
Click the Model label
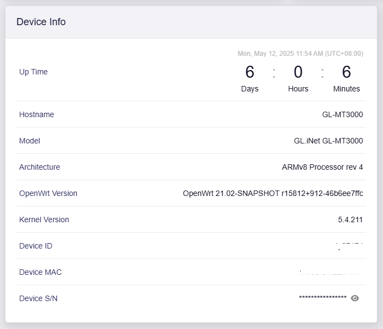click(x=30, y=141)
